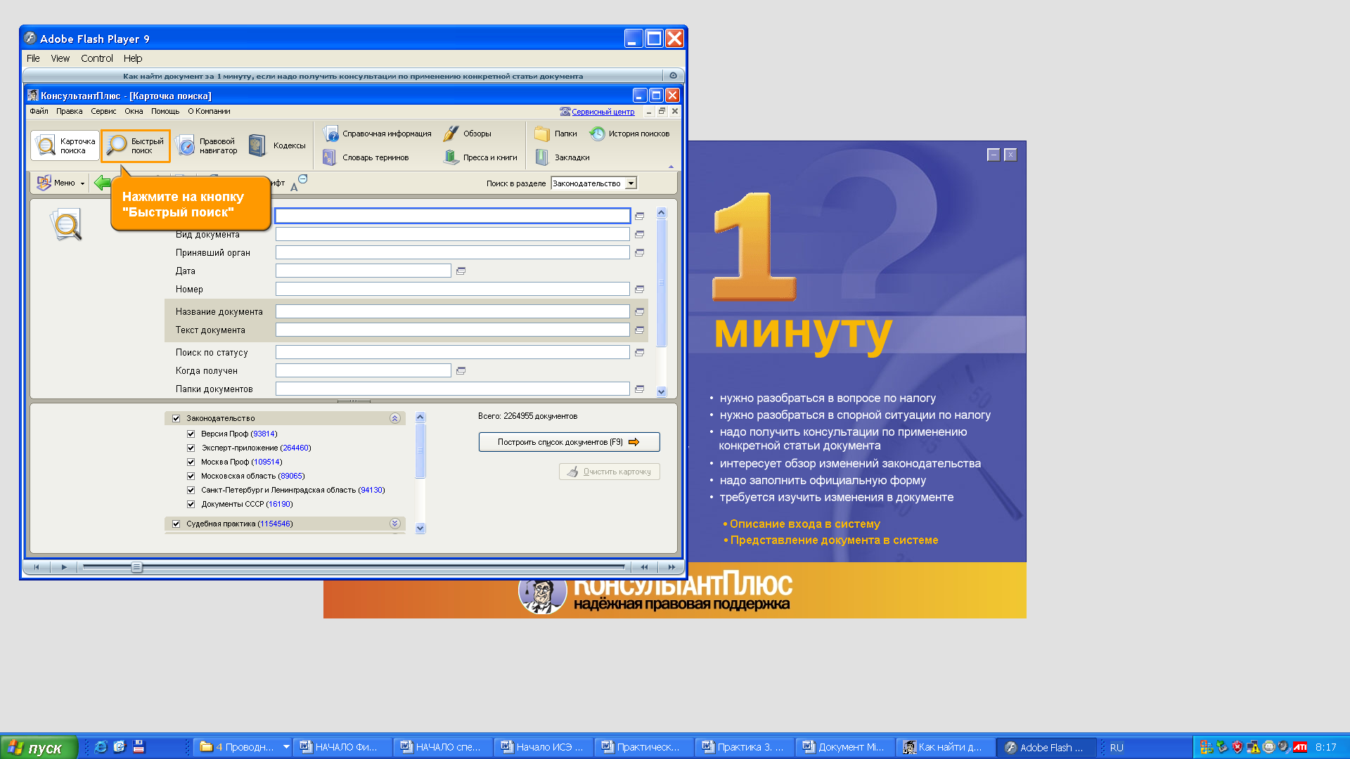
Task: Open selector icon for Папки документов field
Action: pyautogui.click(x=639, y=389)
